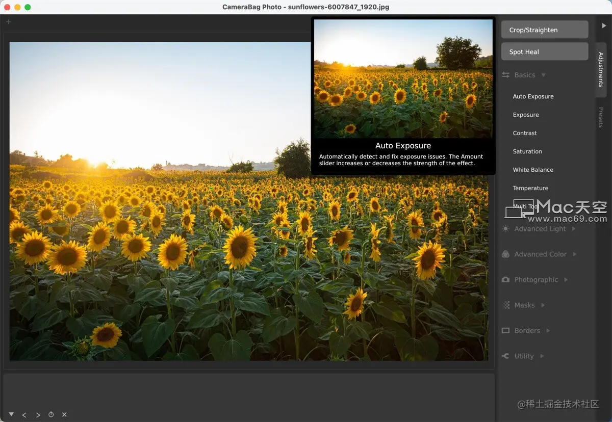Expand the Utility section arrow
The height and width of the screenshot is (422, 612).
click(542, 356)
